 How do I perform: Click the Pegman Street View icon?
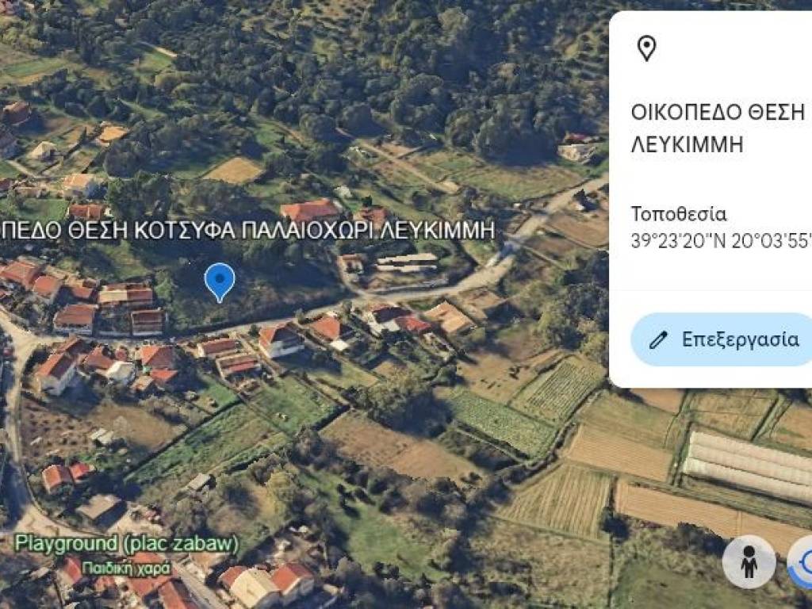click(x=749, y=562)
